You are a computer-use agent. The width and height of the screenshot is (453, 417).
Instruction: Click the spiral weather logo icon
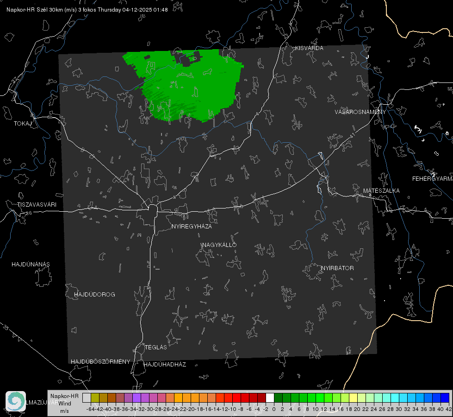coord(16,401)
